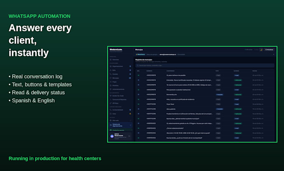Click message 'Hola, necesito un certificado de residencia'

tap(180, 100)
